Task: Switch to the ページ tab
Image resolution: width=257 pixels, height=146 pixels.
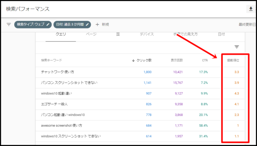Action: coord(91,34)
